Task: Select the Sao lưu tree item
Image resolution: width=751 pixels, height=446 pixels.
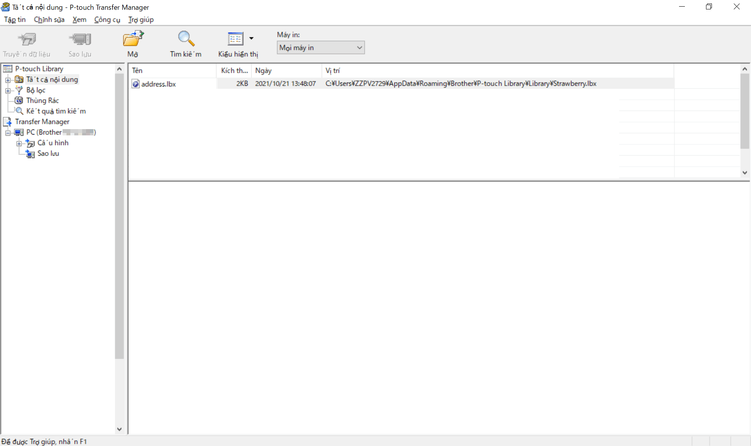Action: coord(48,153)
